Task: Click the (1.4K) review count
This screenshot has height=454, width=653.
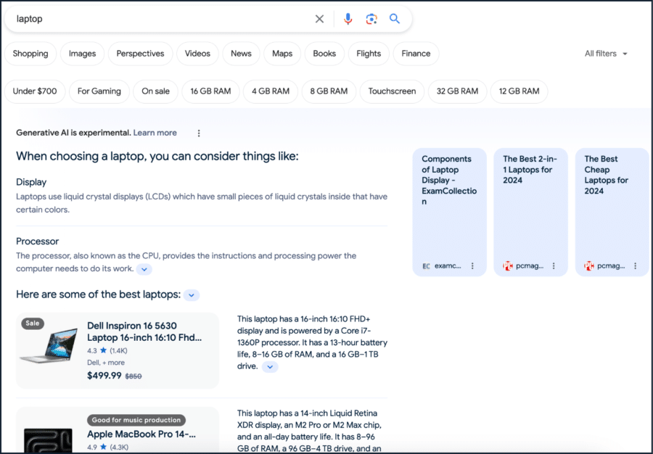Action: pyautogui.click(x=119, y=351)
